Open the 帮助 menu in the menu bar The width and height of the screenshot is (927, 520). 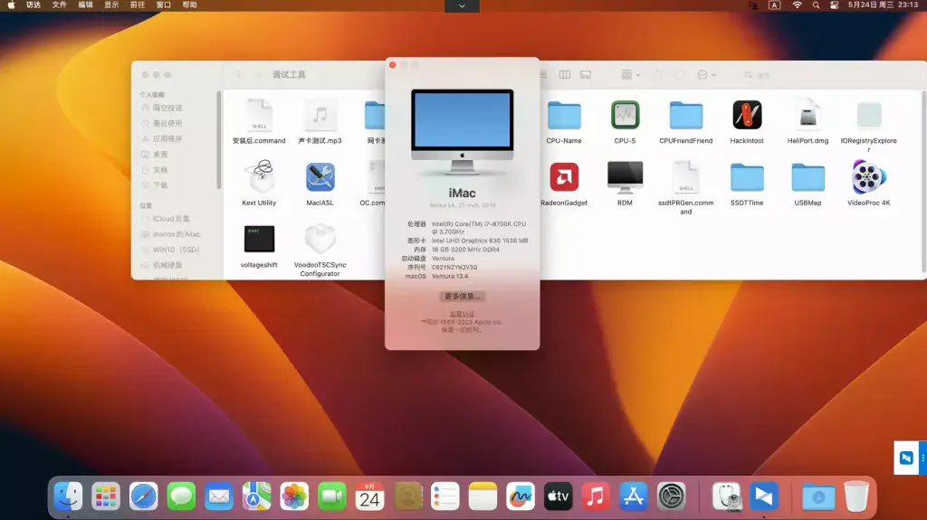tap(189, 5)
